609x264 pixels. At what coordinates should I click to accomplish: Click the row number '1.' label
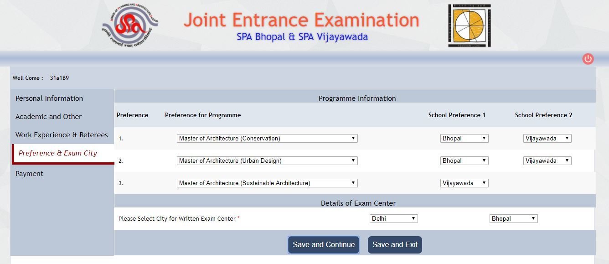click(121, 139)
